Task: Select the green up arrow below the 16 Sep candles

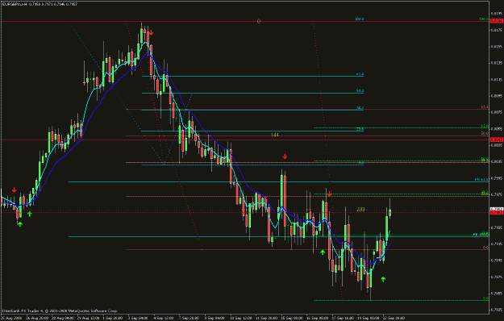Action: 323,252
